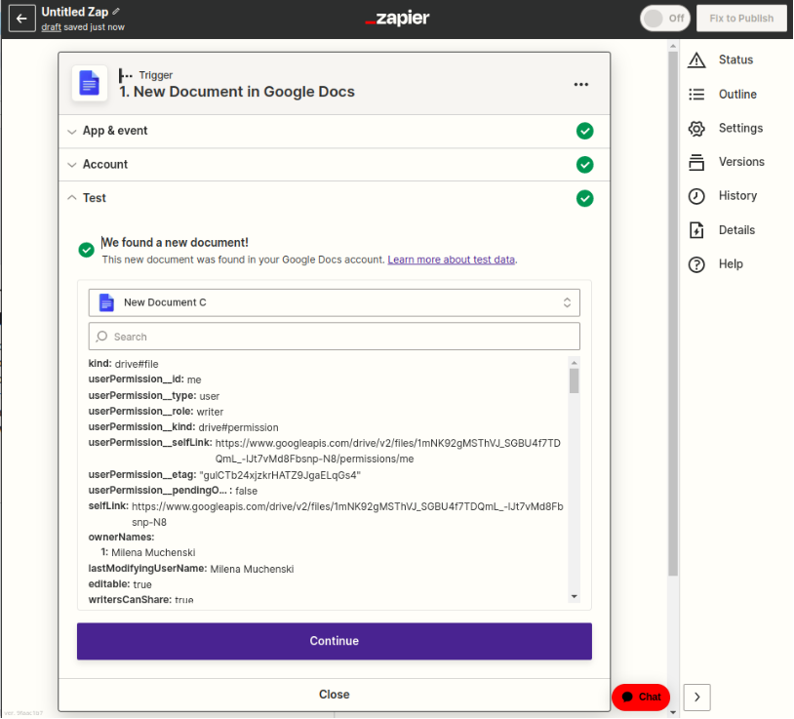794x719 pixels.
Task: Open the Outline list icon
Action: click(x=696, y=95)
